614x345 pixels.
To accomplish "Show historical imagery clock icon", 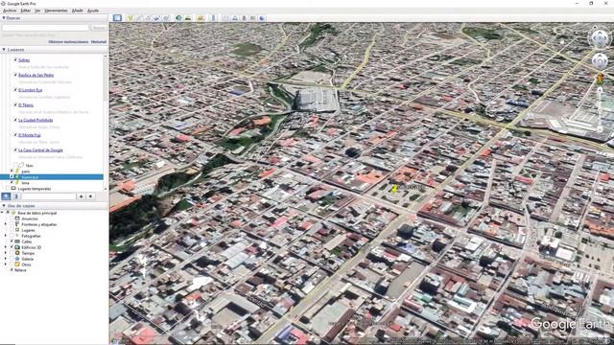I will pos(178,18).
